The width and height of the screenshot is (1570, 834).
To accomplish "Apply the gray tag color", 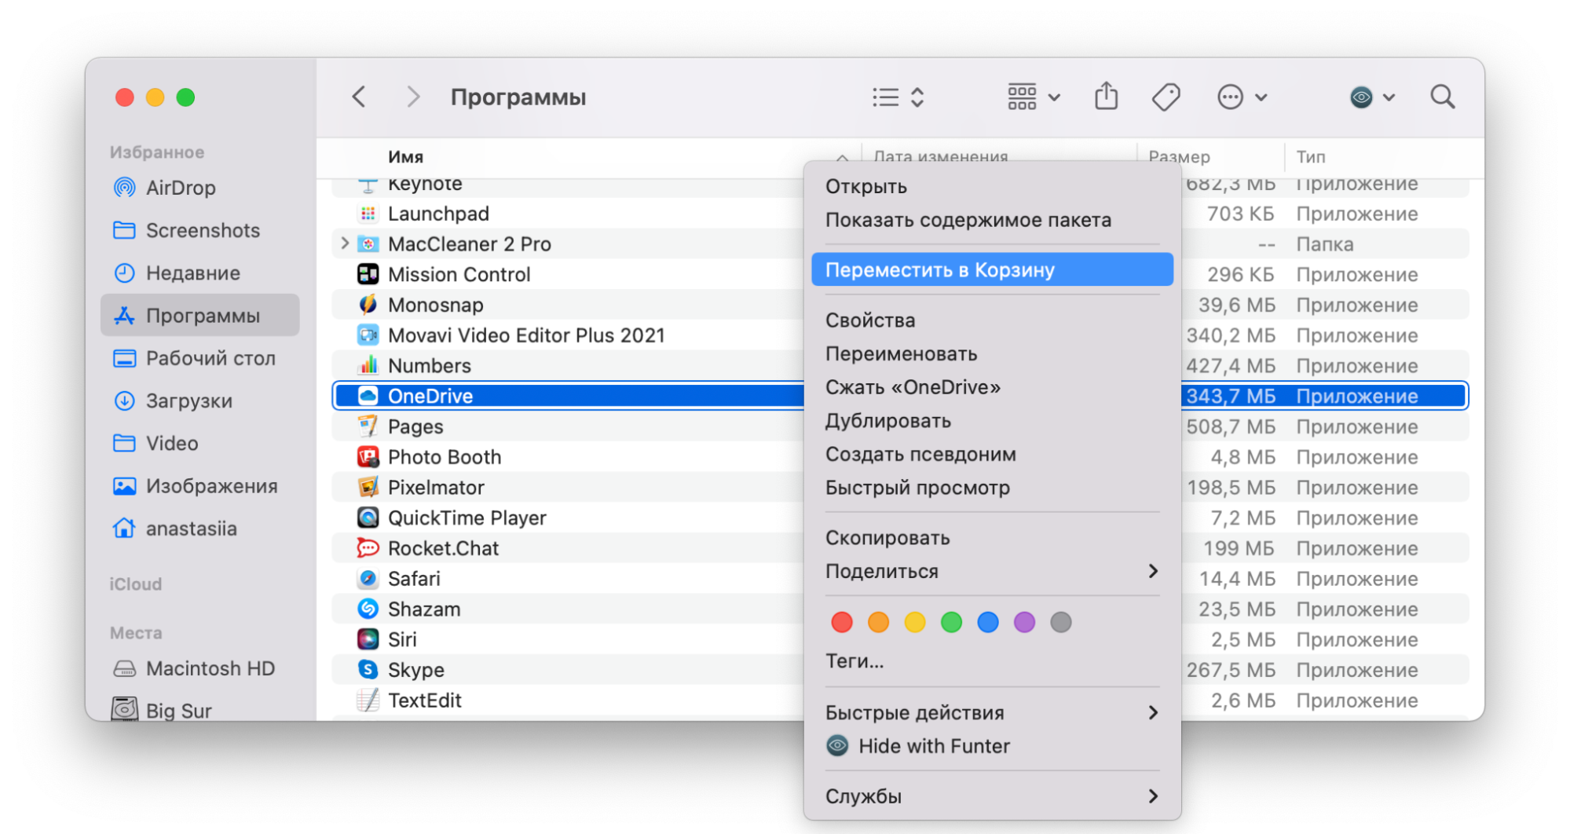I will (1061, 623).
